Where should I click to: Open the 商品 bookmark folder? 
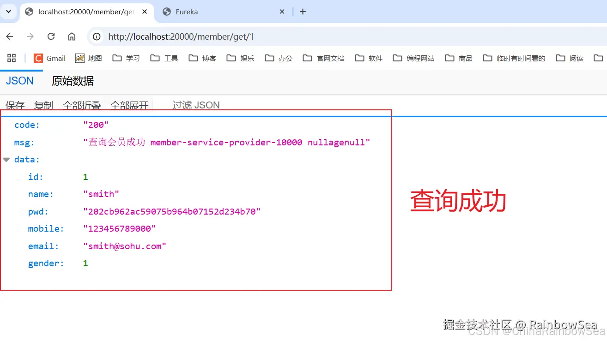click(459, 58)
